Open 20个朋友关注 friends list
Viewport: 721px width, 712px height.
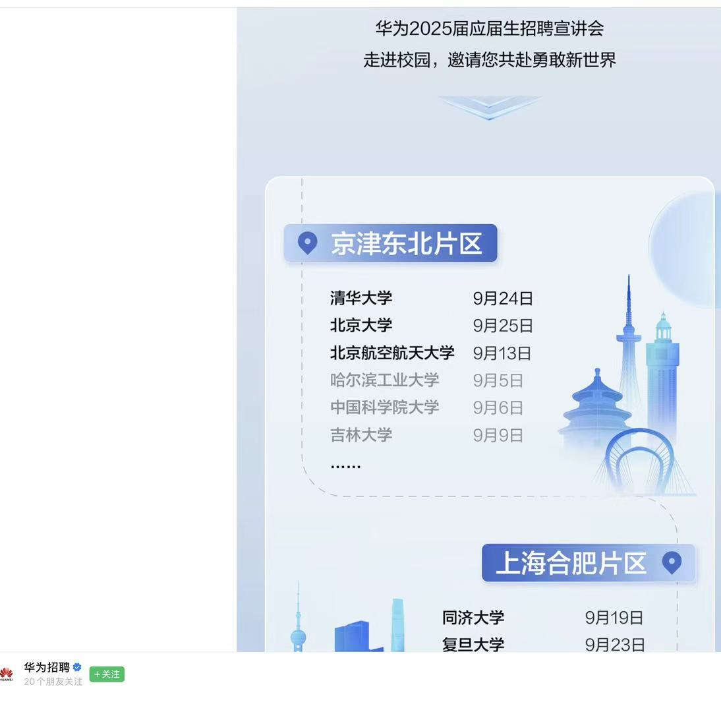click(x=53, y=682)
